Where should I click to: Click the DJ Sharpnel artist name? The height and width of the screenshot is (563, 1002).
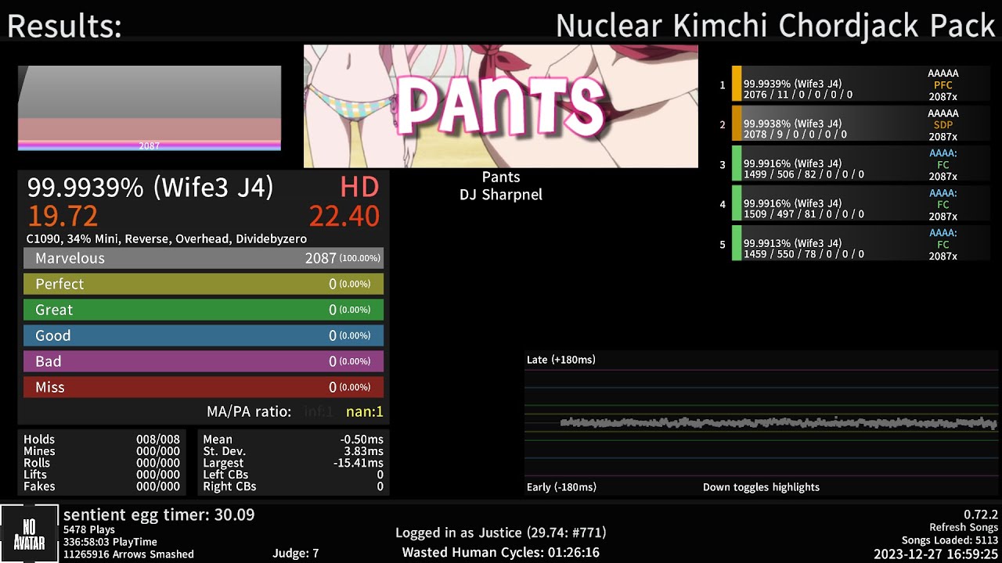(501, 195)
